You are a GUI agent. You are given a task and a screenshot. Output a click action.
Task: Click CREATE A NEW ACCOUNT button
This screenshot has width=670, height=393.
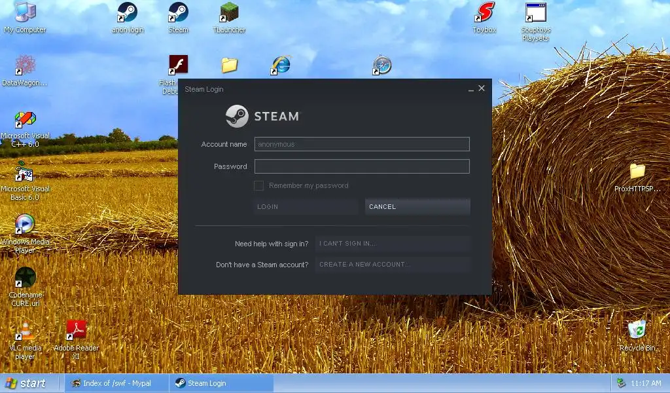point(393,264)
